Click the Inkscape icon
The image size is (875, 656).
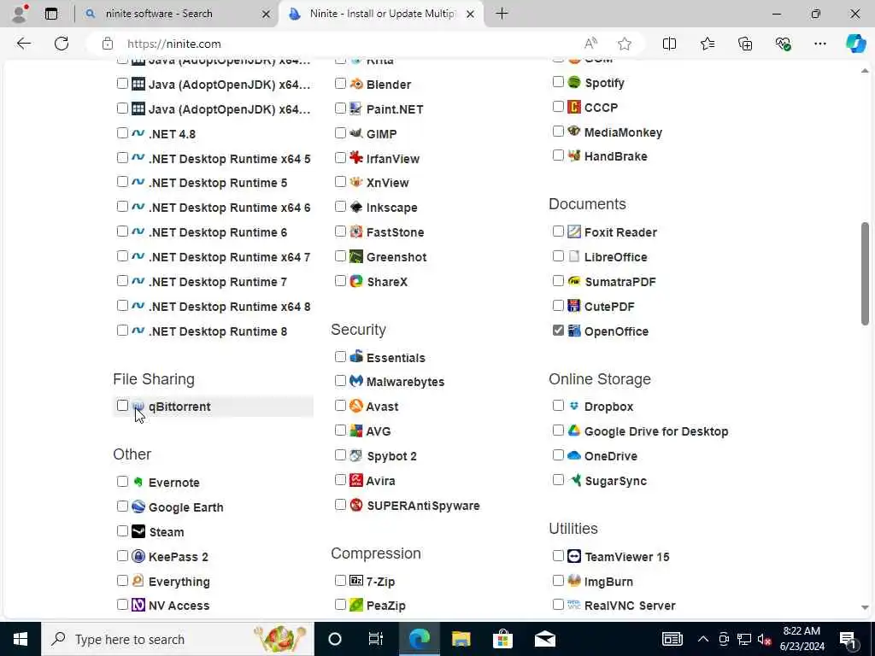pos(356,207)
